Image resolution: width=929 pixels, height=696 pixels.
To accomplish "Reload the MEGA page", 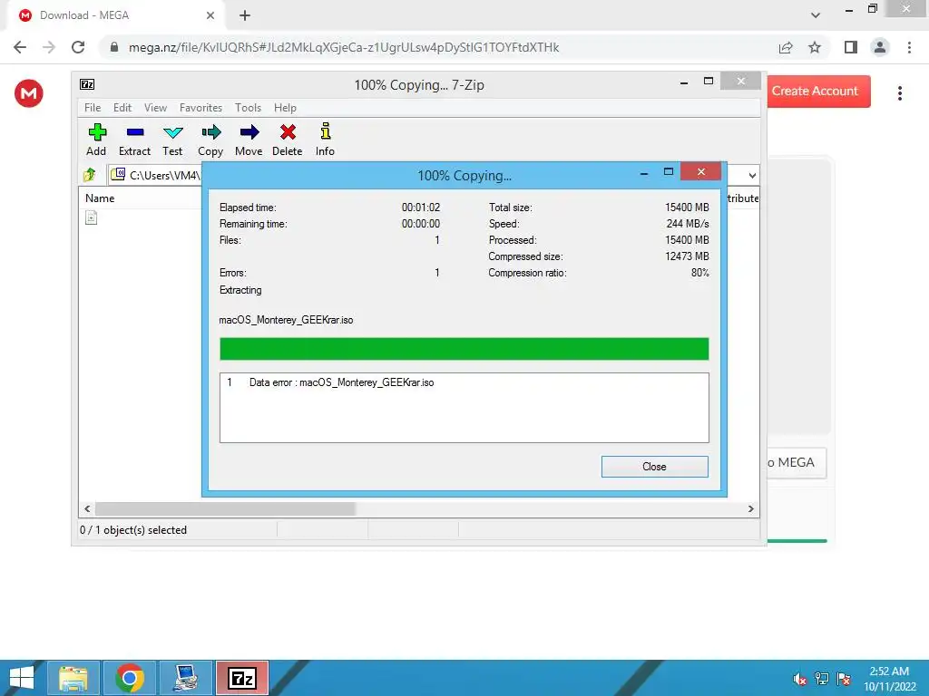I will click(78, 47).
